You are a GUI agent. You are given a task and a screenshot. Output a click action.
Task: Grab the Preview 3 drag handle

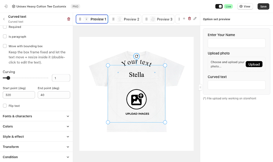pyautogui.click(x=146, y=19)
